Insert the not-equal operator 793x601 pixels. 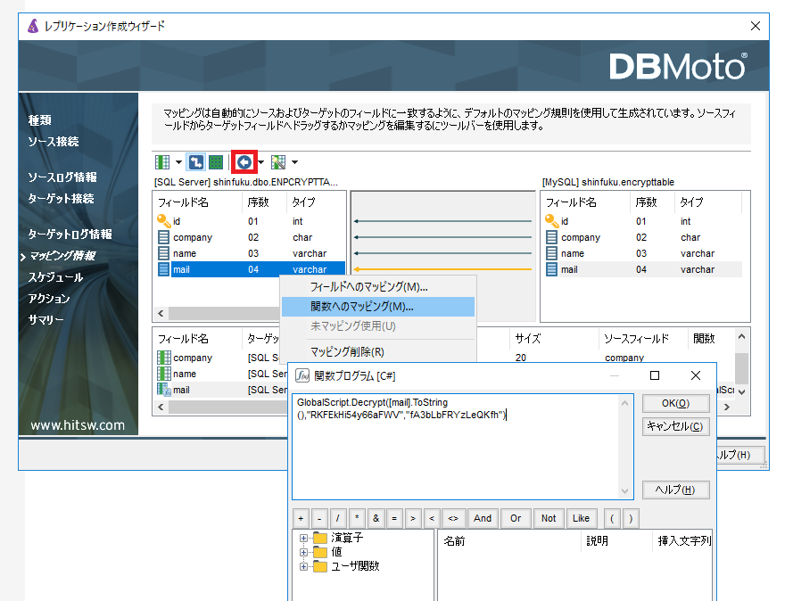pos(454,518)
